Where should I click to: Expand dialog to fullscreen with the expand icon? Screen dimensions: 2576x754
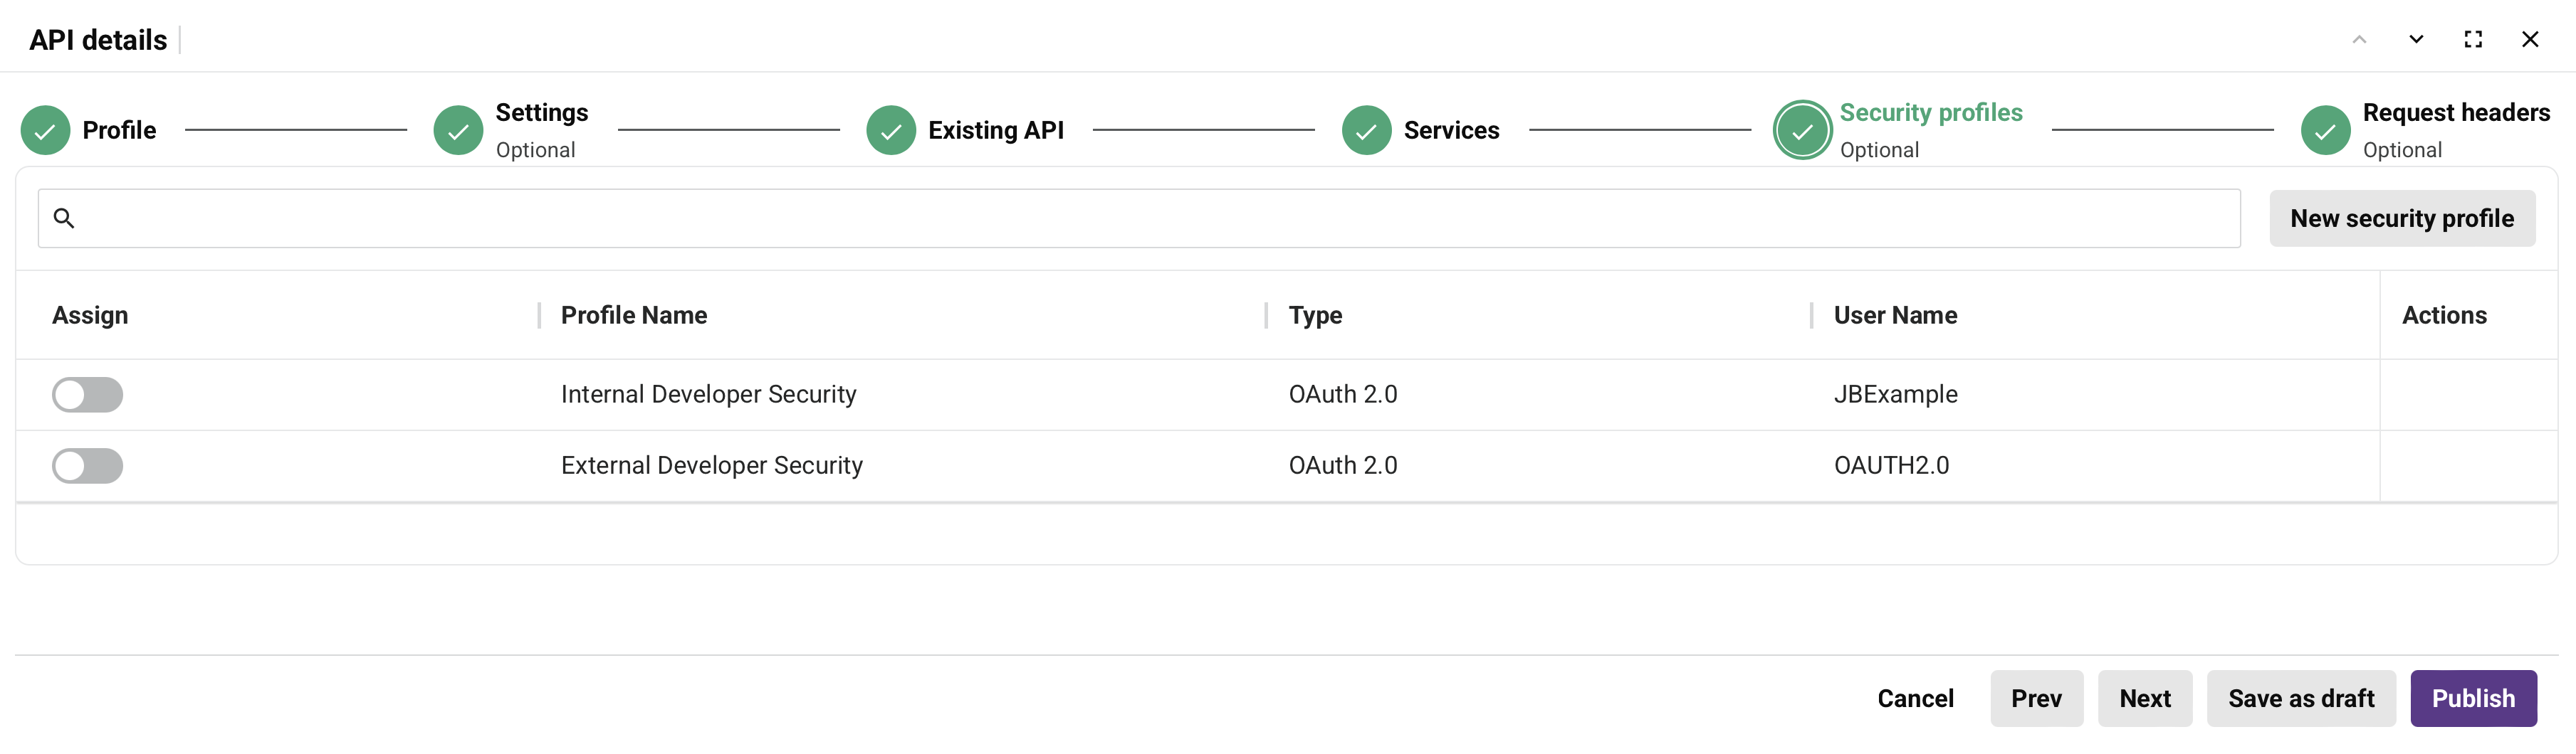[x=2474, y=39]
